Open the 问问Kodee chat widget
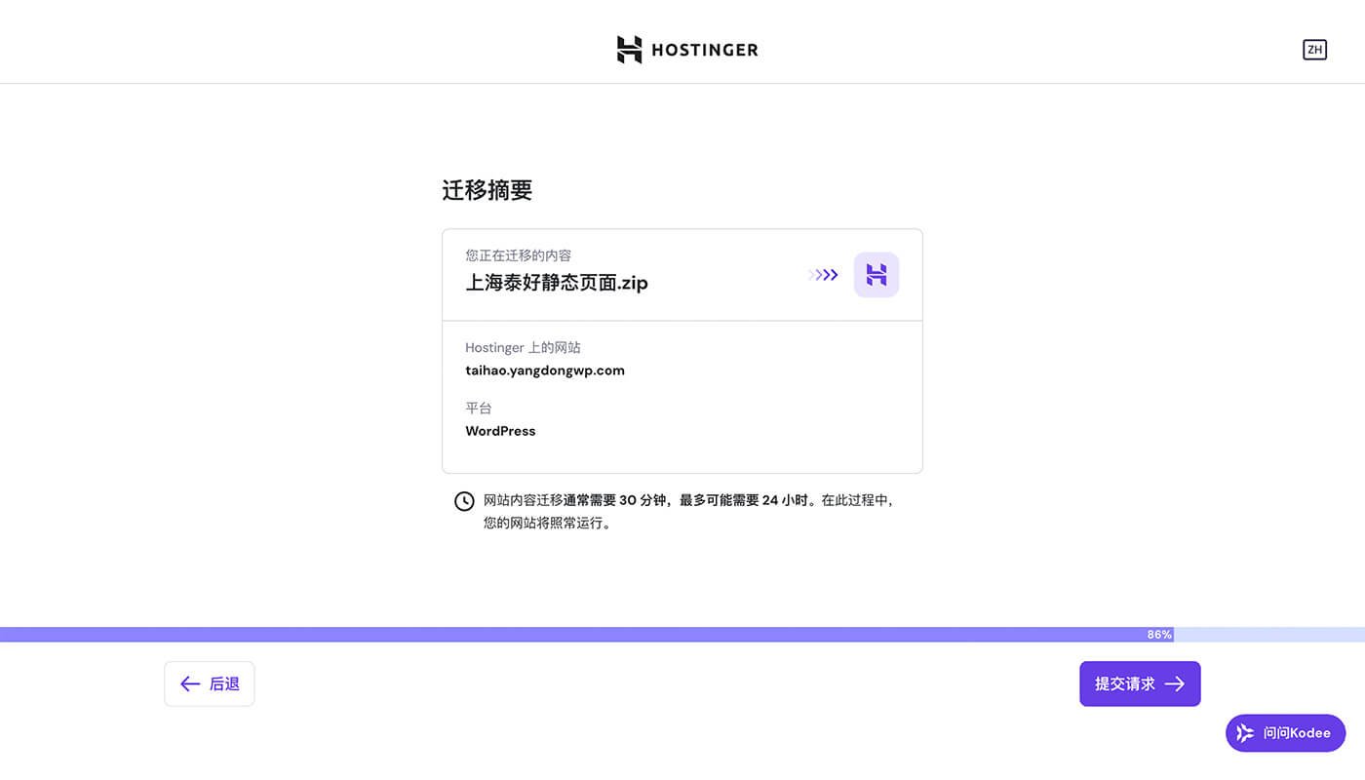This screenshot has height=780, width=1365. coord(1285,732)
